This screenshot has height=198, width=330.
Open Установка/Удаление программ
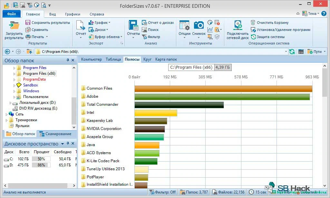pyautogui.click(x=281, y=30)
